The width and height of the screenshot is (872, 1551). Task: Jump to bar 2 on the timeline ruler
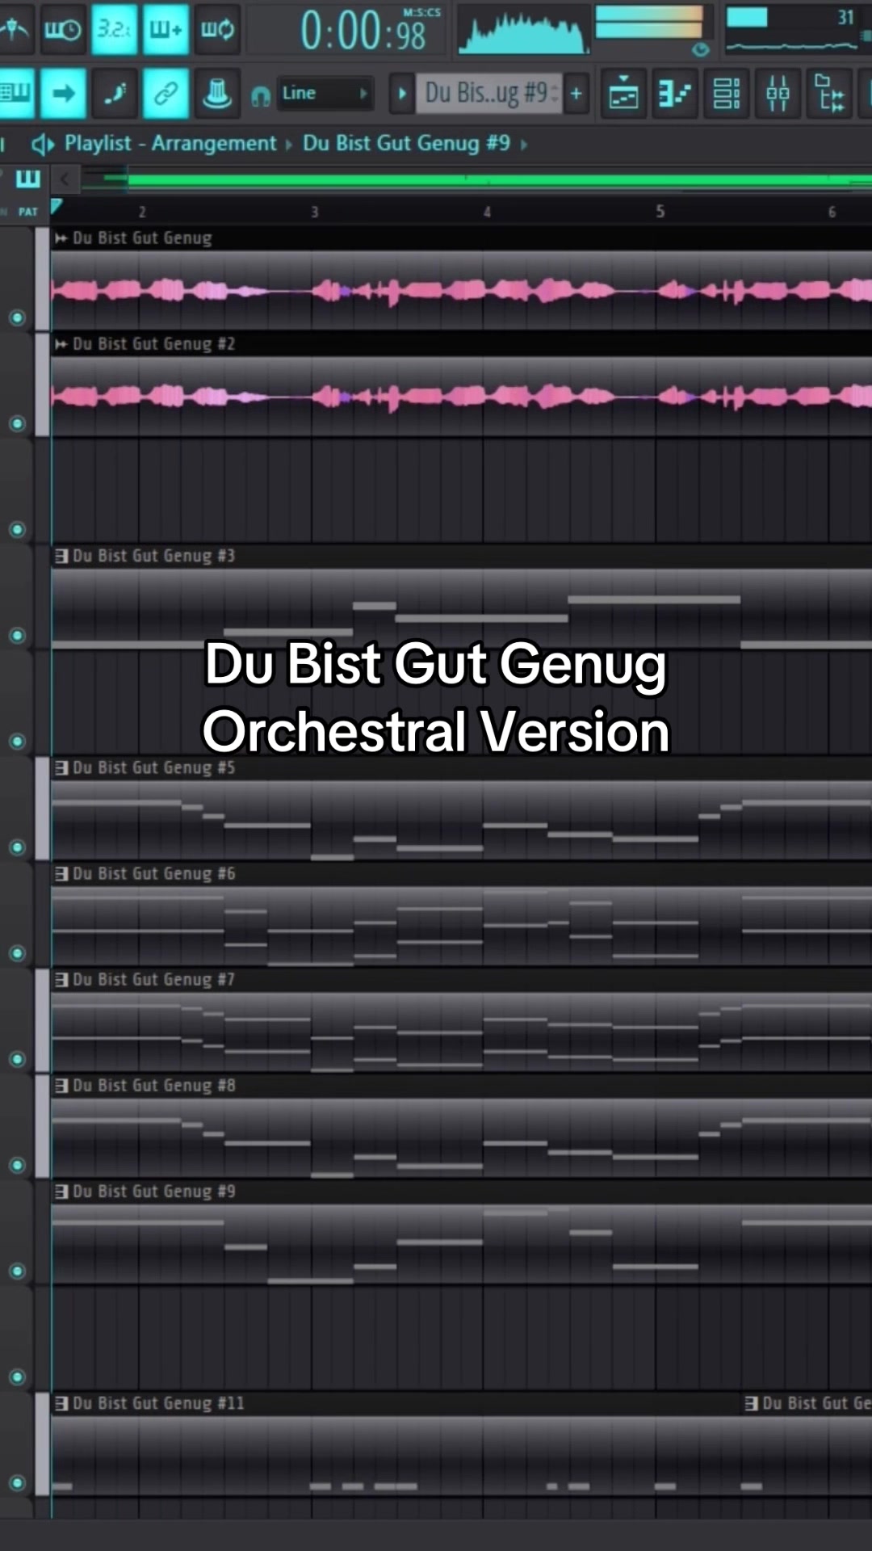[x=142, y=212]
